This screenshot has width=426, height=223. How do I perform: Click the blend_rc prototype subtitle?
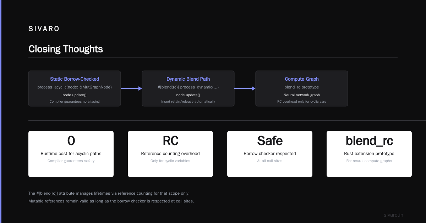coord(302,87)
